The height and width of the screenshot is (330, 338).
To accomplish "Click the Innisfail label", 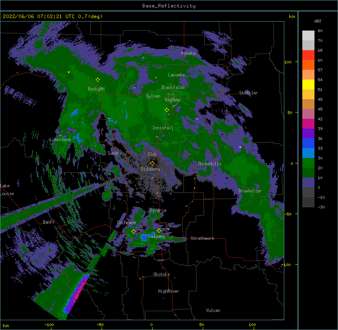I will (x=163, y=128).
